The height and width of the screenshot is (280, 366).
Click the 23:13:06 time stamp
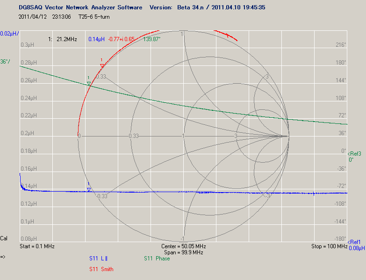tap(61, 17)
